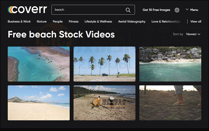Open the aerial turquoise lagoon video thumbnail
Viewport: 209px width, 131px height.
[39, 64]
